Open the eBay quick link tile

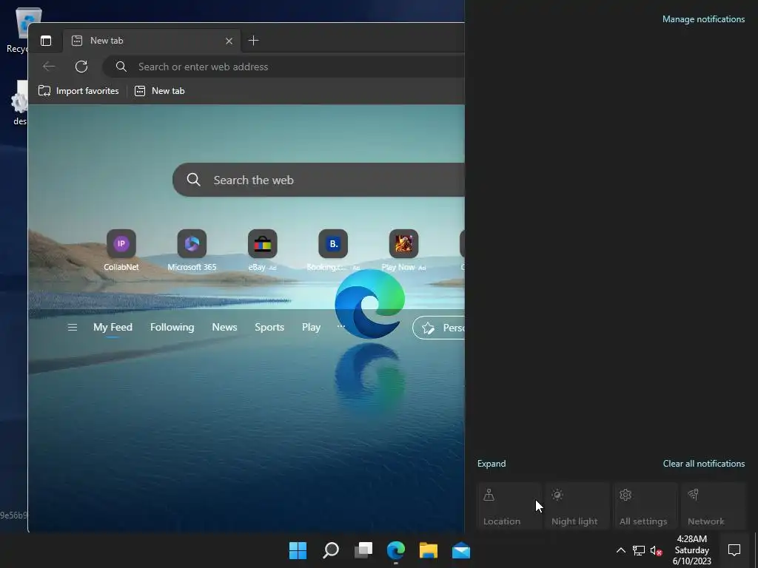263,250
